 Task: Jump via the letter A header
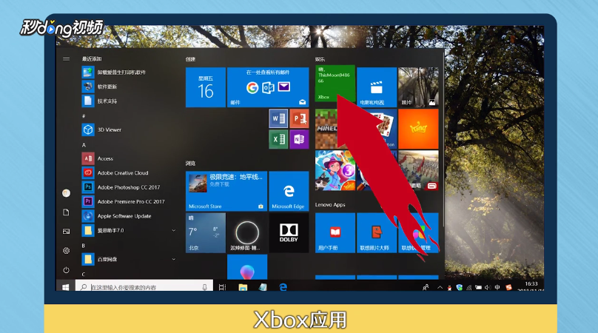[84, 145]
